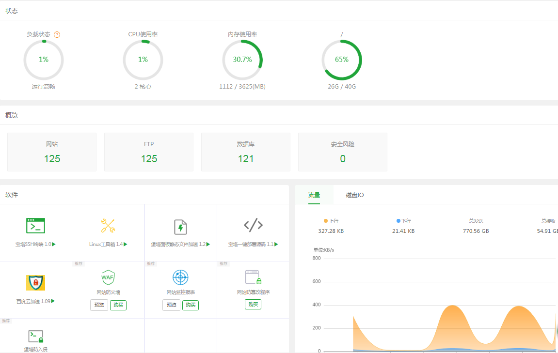
Task: Click the 总发送 label
Action: 476,221
